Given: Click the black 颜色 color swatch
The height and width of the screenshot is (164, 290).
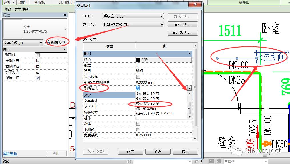Looking at the screenshot, I should coord(138,60).
